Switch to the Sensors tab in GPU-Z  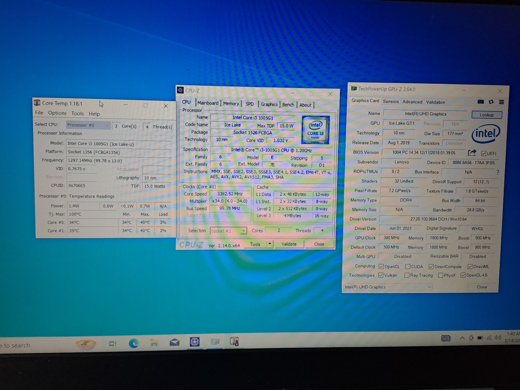391,102
